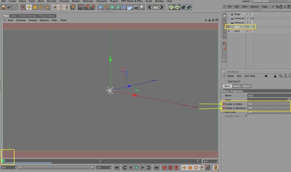Viewport: 291px width, 172px height.
Task: Toggle the Y axis lock
Action: point(61,7)
